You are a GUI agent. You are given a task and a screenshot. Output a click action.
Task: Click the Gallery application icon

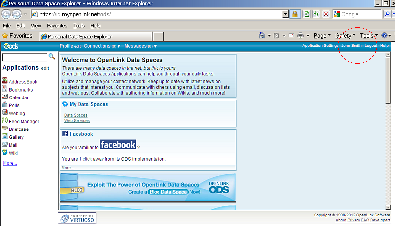click(5, 137)
